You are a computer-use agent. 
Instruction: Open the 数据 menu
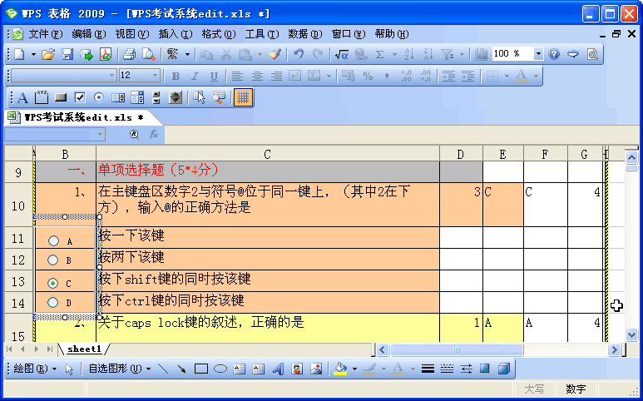pos(305,34)
